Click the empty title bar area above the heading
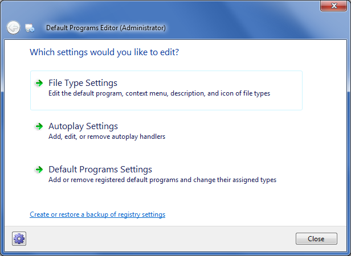 [x=171, y=8]
